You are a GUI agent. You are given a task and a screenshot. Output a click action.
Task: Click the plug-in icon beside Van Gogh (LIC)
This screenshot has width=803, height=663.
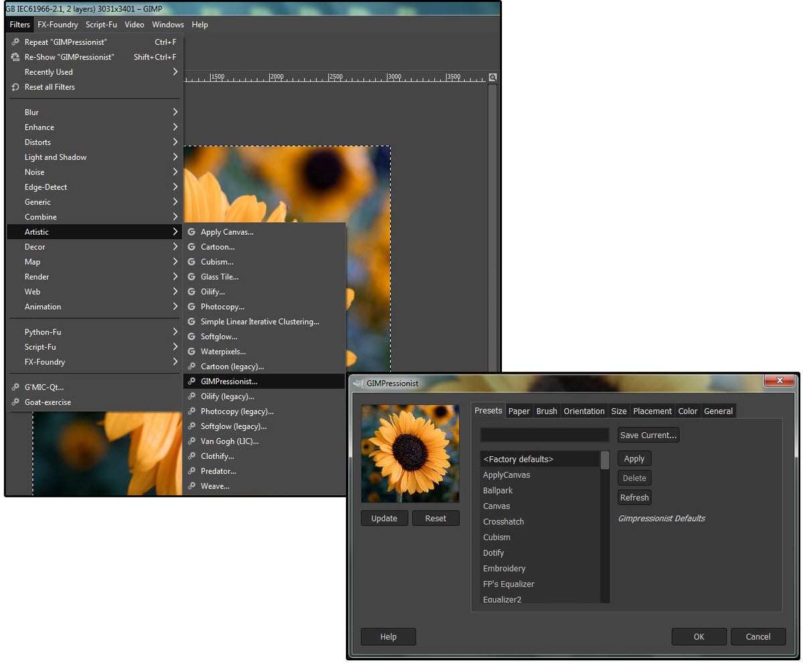(x=191, y=441)
